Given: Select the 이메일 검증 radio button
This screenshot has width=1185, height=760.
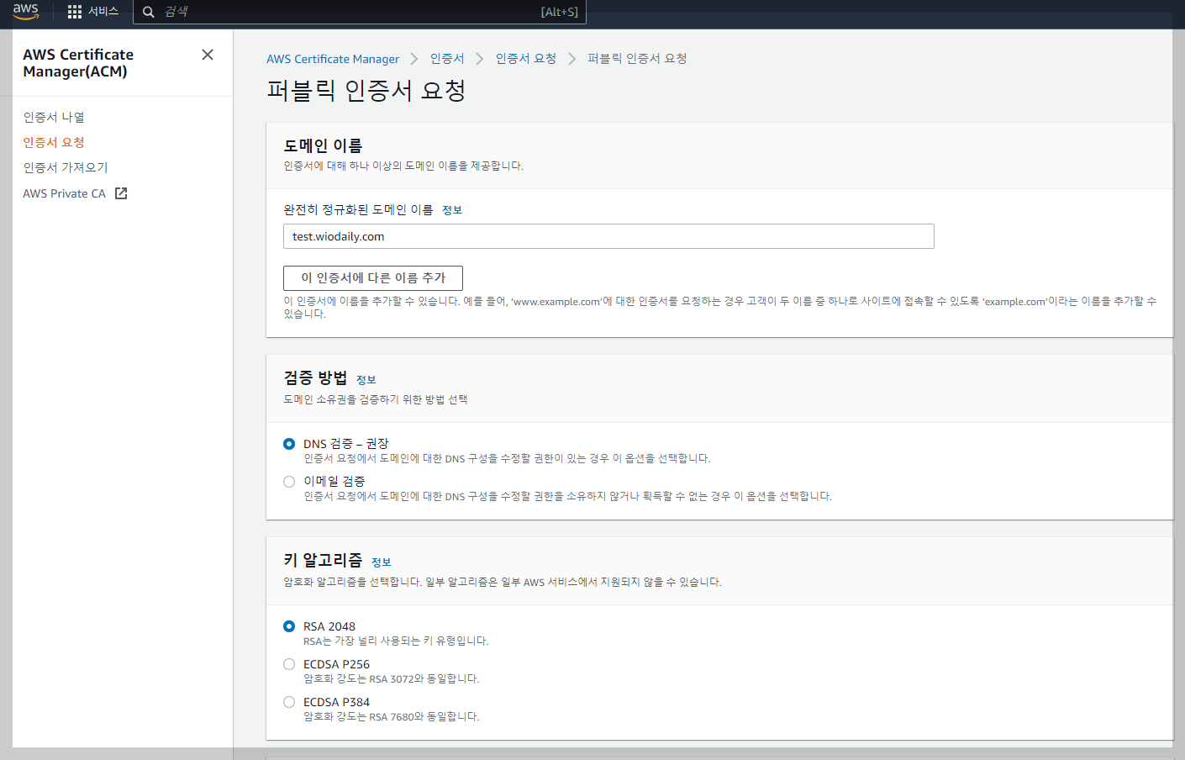Looking at the screenshot, I should pyautogui.click(x=289, y=482).
